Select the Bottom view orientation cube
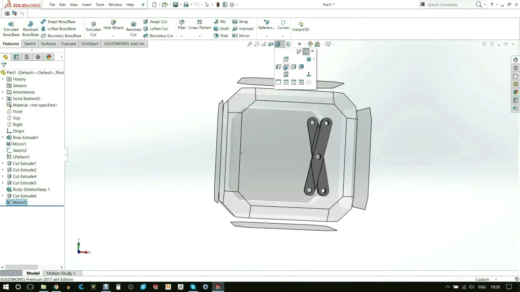Viewport: 520px width, 292px height. (286, 75)
